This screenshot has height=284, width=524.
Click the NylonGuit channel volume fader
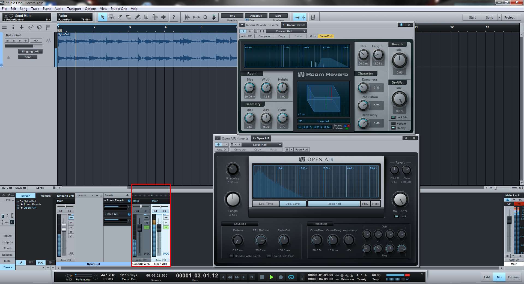[64, 227]
